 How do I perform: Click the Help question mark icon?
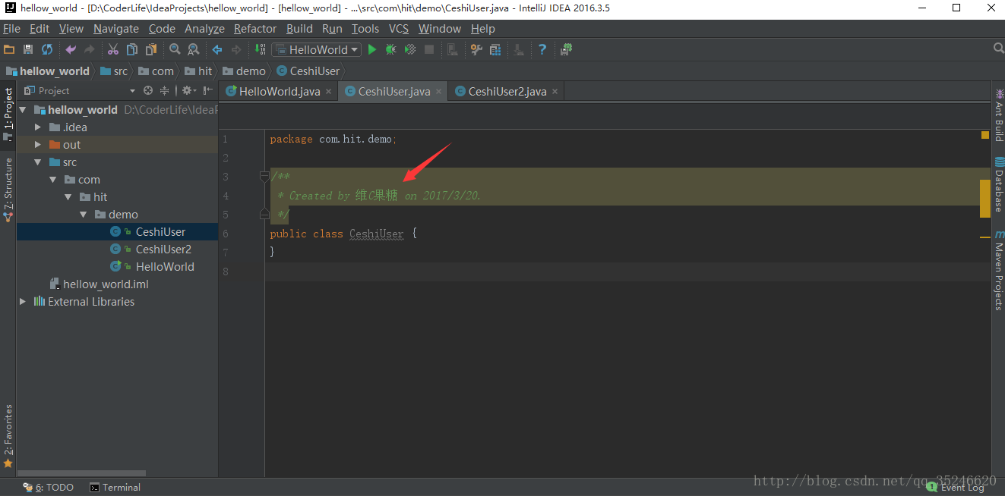[542, 49]
